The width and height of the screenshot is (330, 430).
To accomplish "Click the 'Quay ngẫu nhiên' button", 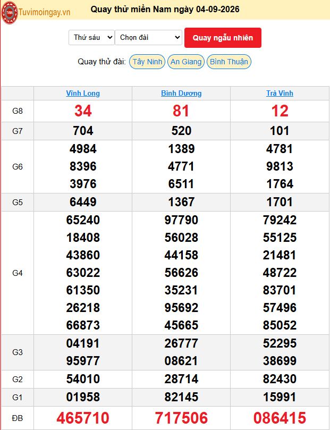I will tap(223, 38).
